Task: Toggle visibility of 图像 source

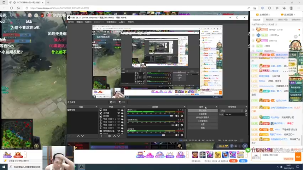Action: point(119,110)
